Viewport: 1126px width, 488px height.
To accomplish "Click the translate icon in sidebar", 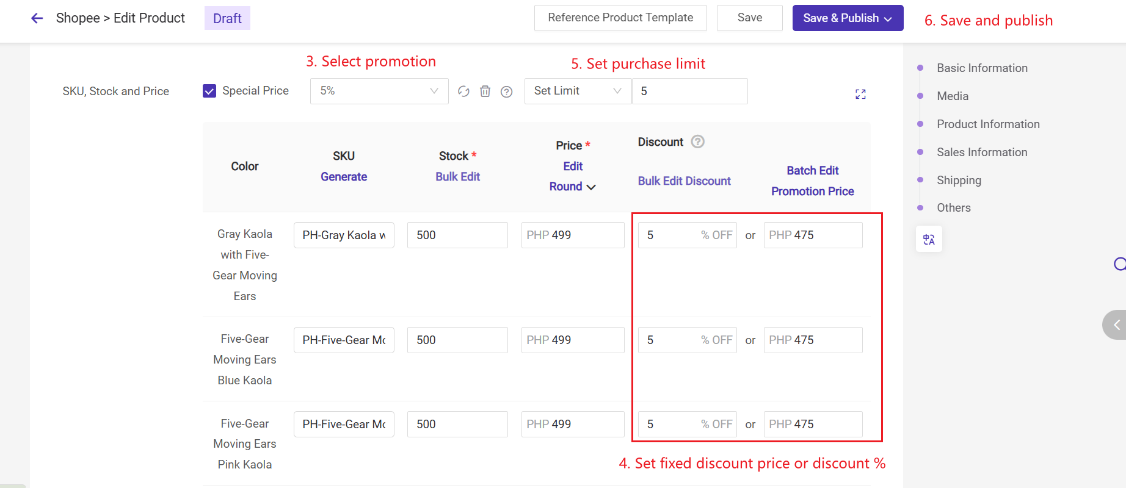I will 929,239.
